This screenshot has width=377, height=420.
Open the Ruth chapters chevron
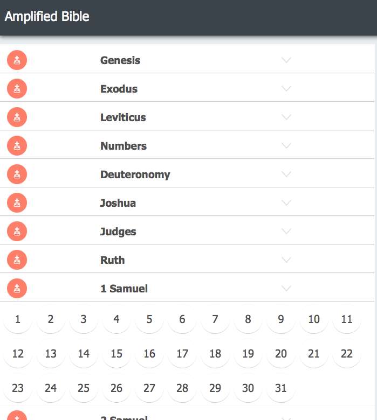pos(286,260)
